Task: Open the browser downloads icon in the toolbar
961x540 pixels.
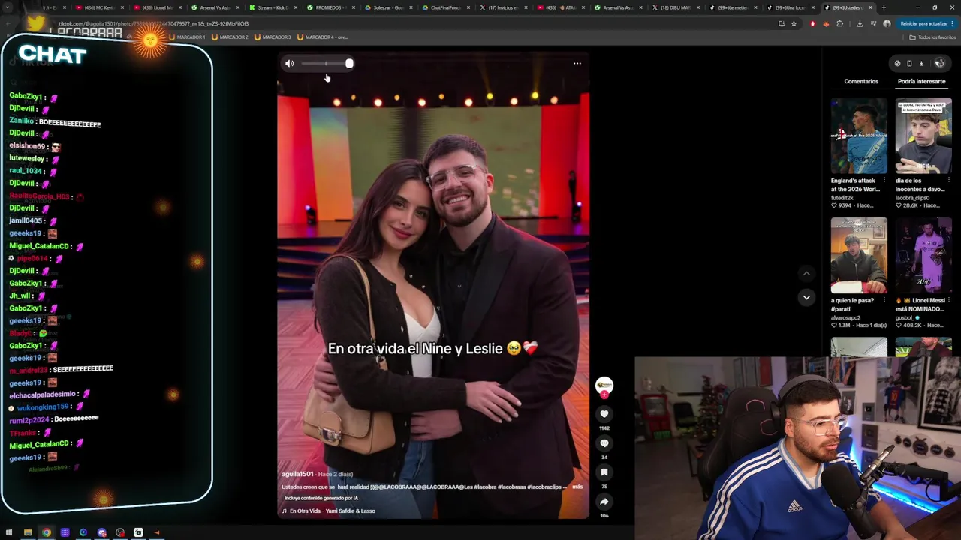Action: [860, 23]
